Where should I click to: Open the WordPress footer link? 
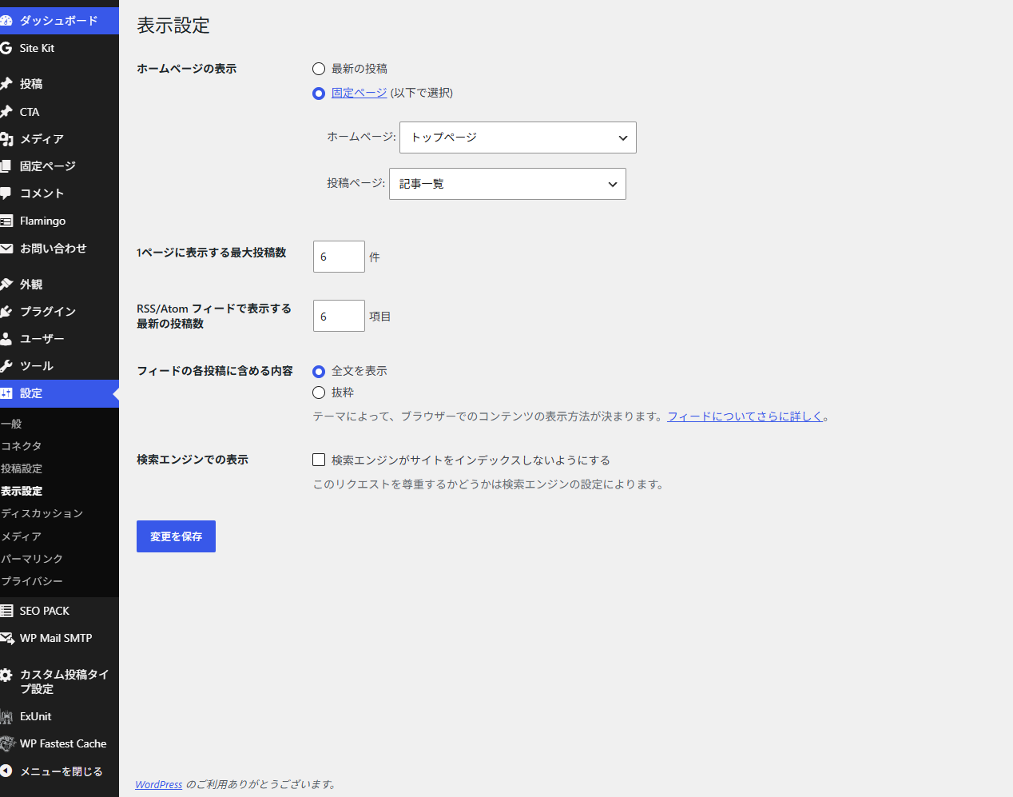[159, 784]
